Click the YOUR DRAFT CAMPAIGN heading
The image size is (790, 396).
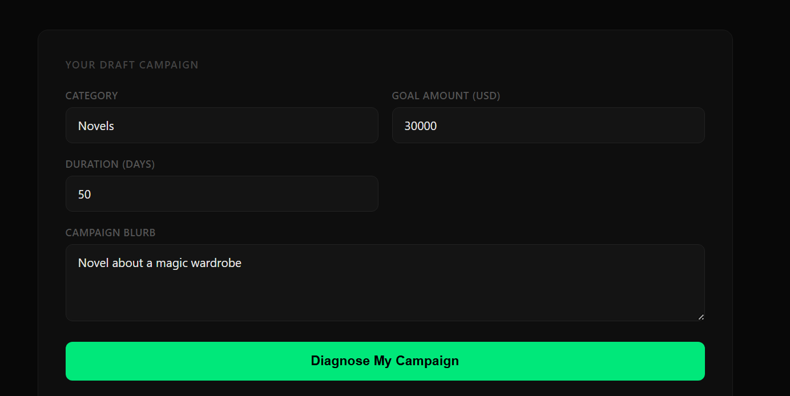coord(132,65)
